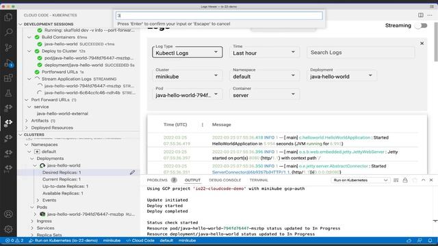Viewport: 438px width, 246px height.
Task: Close the bottom output panel
Action: click(431, 180)
